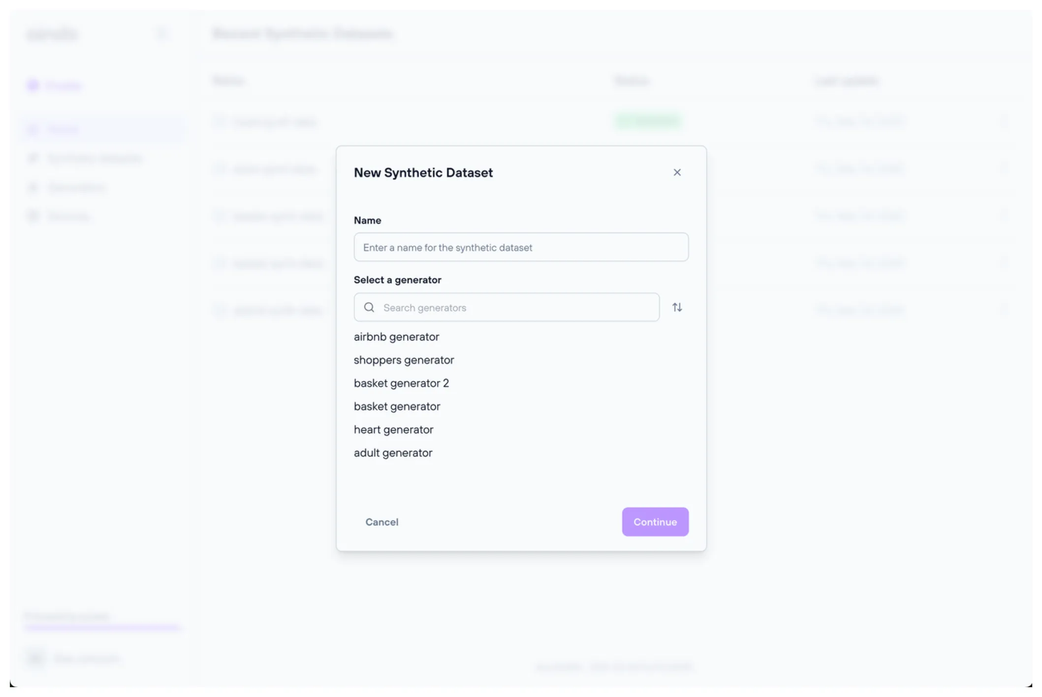This screenshot has width=1042, height=697.
Task: Choose the shoppers generator
Action: click(x=404, y=360)
